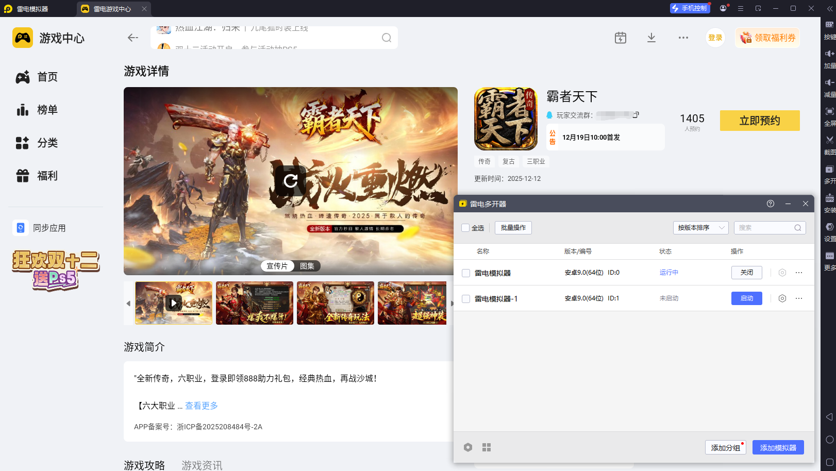This screenshot has width=836, height=471.
Task: Click the 立即预约 reserve button
Action: tap(760, 121)
